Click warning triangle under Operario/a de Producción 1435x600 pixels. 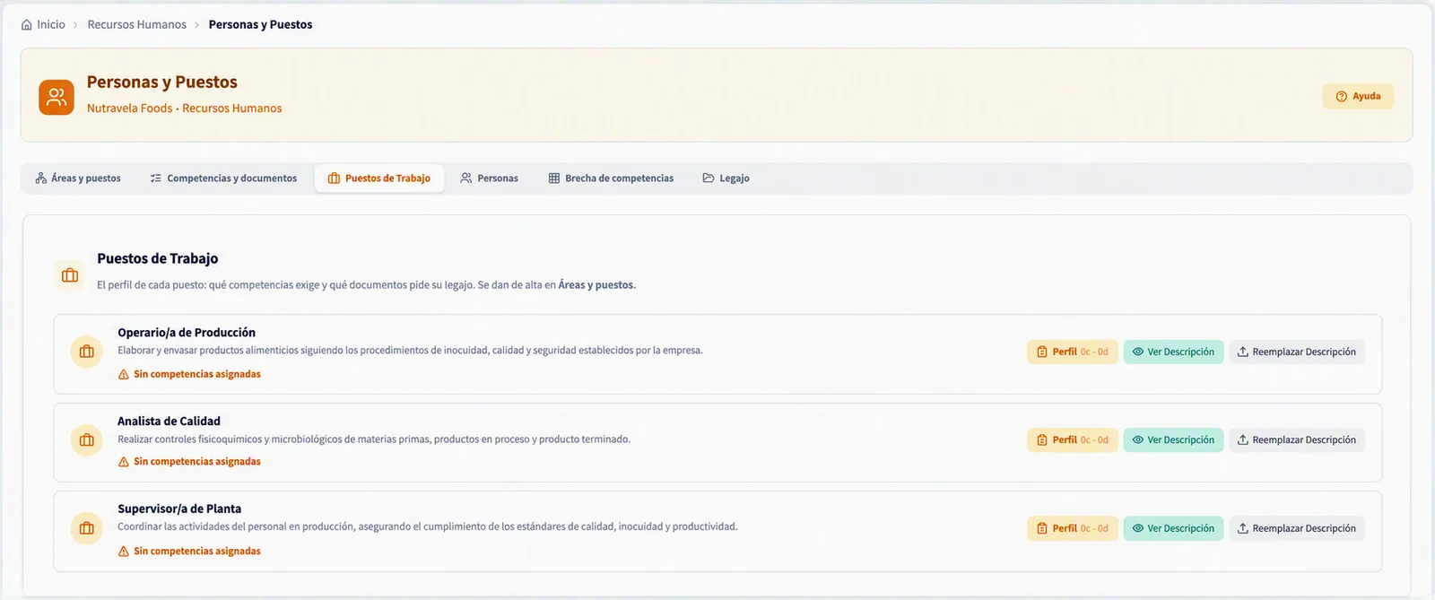click(124, 375)
